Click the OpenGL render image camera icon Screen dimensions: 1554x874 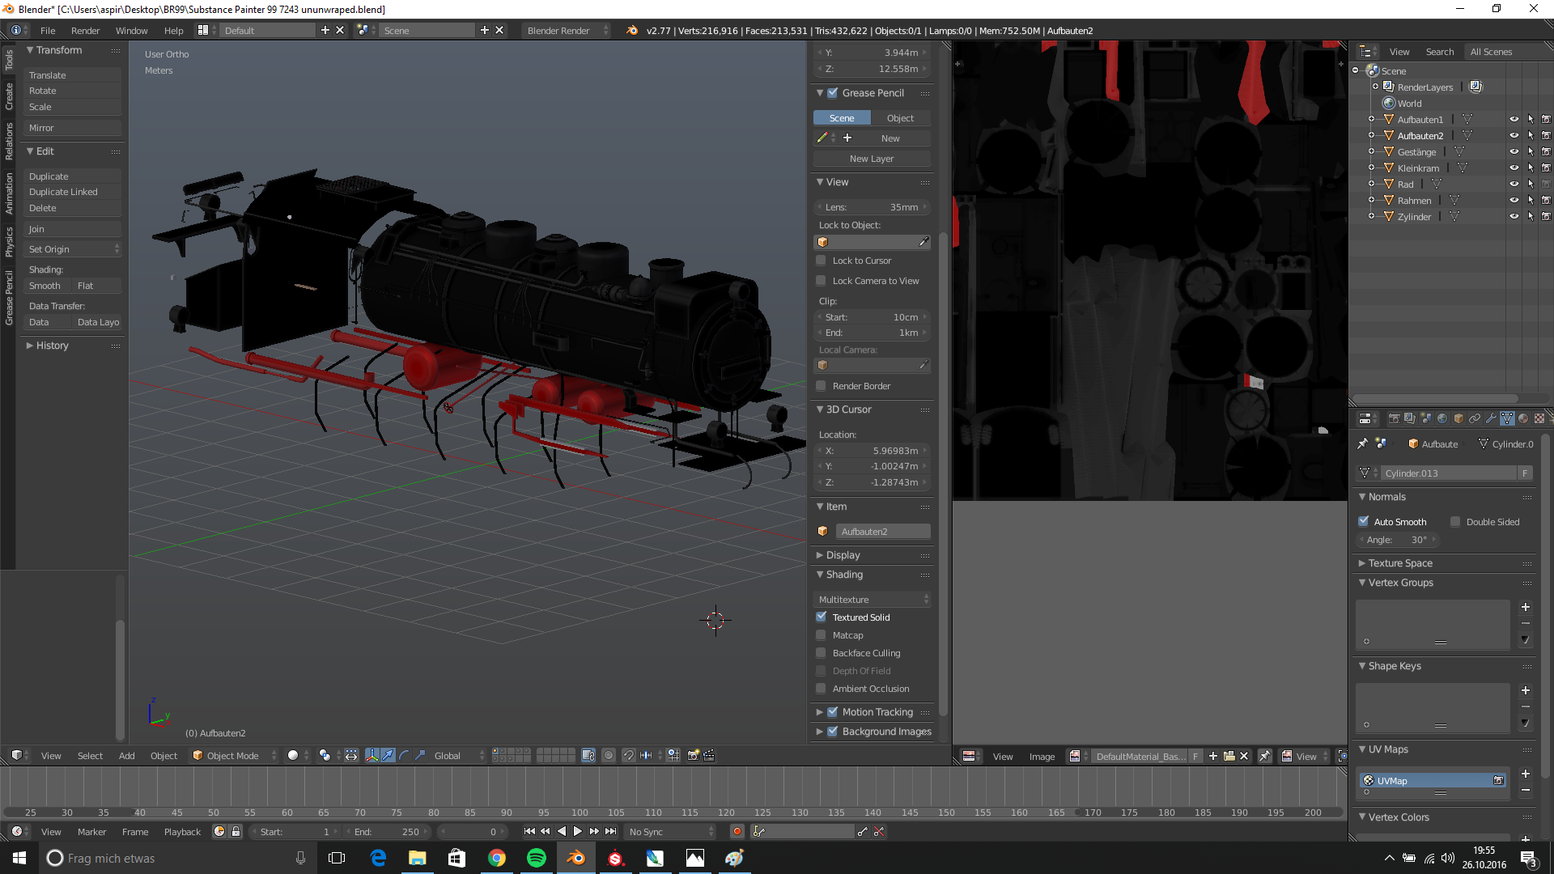coord(693,755)
